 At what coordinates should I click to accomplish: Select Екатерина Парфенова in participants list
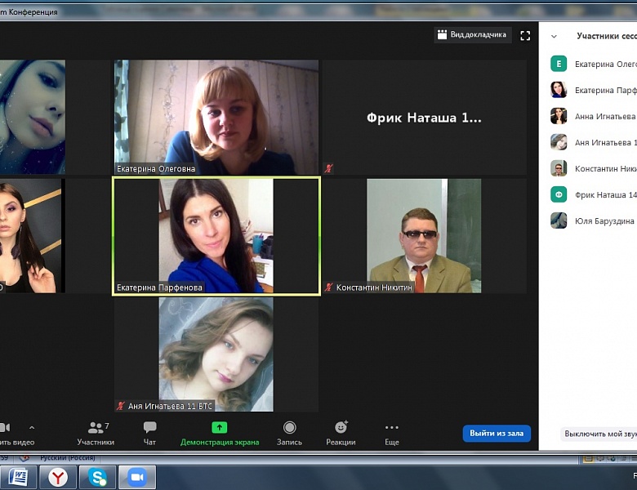[x=593, y=90]
